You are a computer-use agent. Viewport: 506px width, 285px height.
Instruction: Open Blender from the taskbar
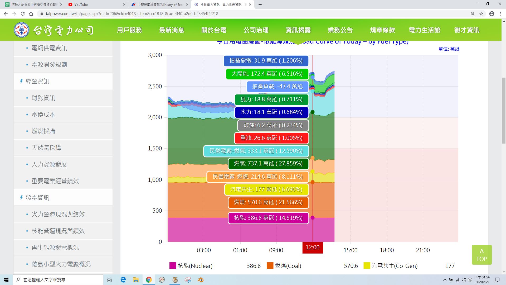point(201,280)
